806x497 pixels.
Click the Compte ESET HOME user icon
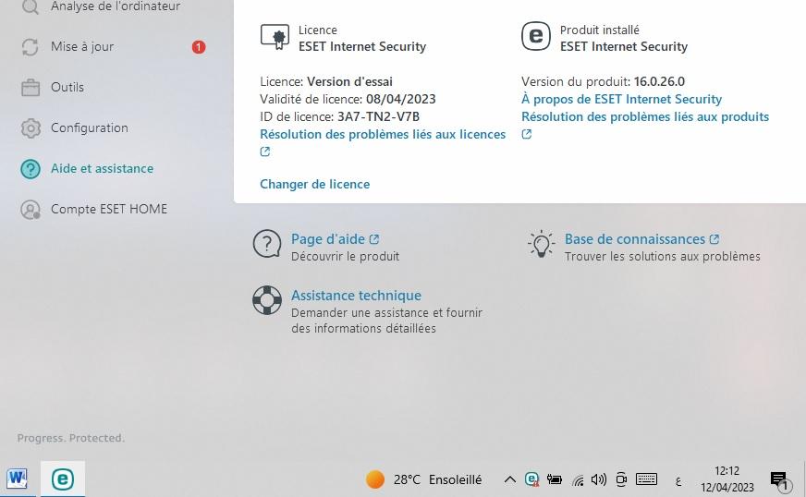tap(31, 209)
